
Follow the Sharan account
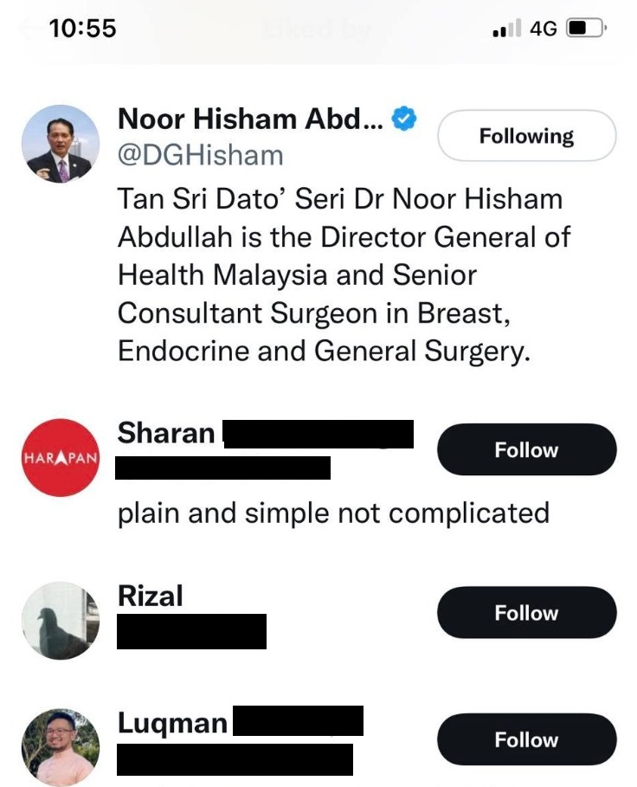pos(526,450)
